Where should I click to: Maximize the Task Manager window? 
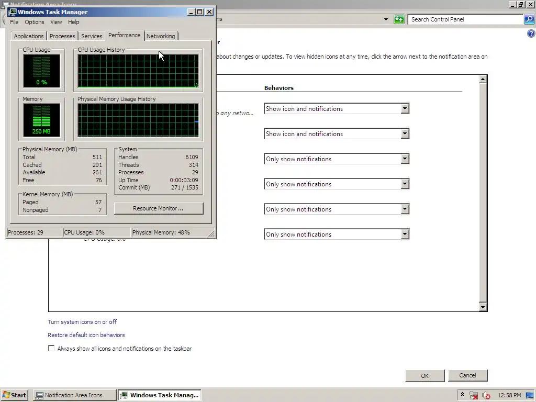[x=200, y=12]
